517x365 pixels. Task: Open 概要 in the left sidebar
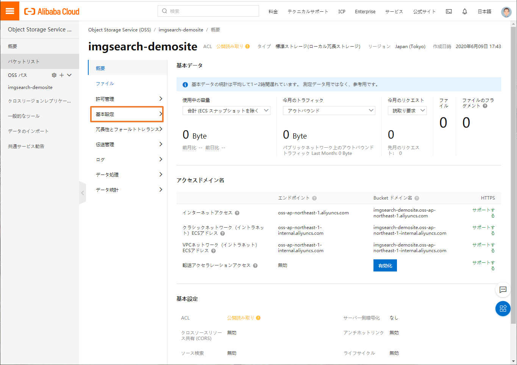(40, 46)
